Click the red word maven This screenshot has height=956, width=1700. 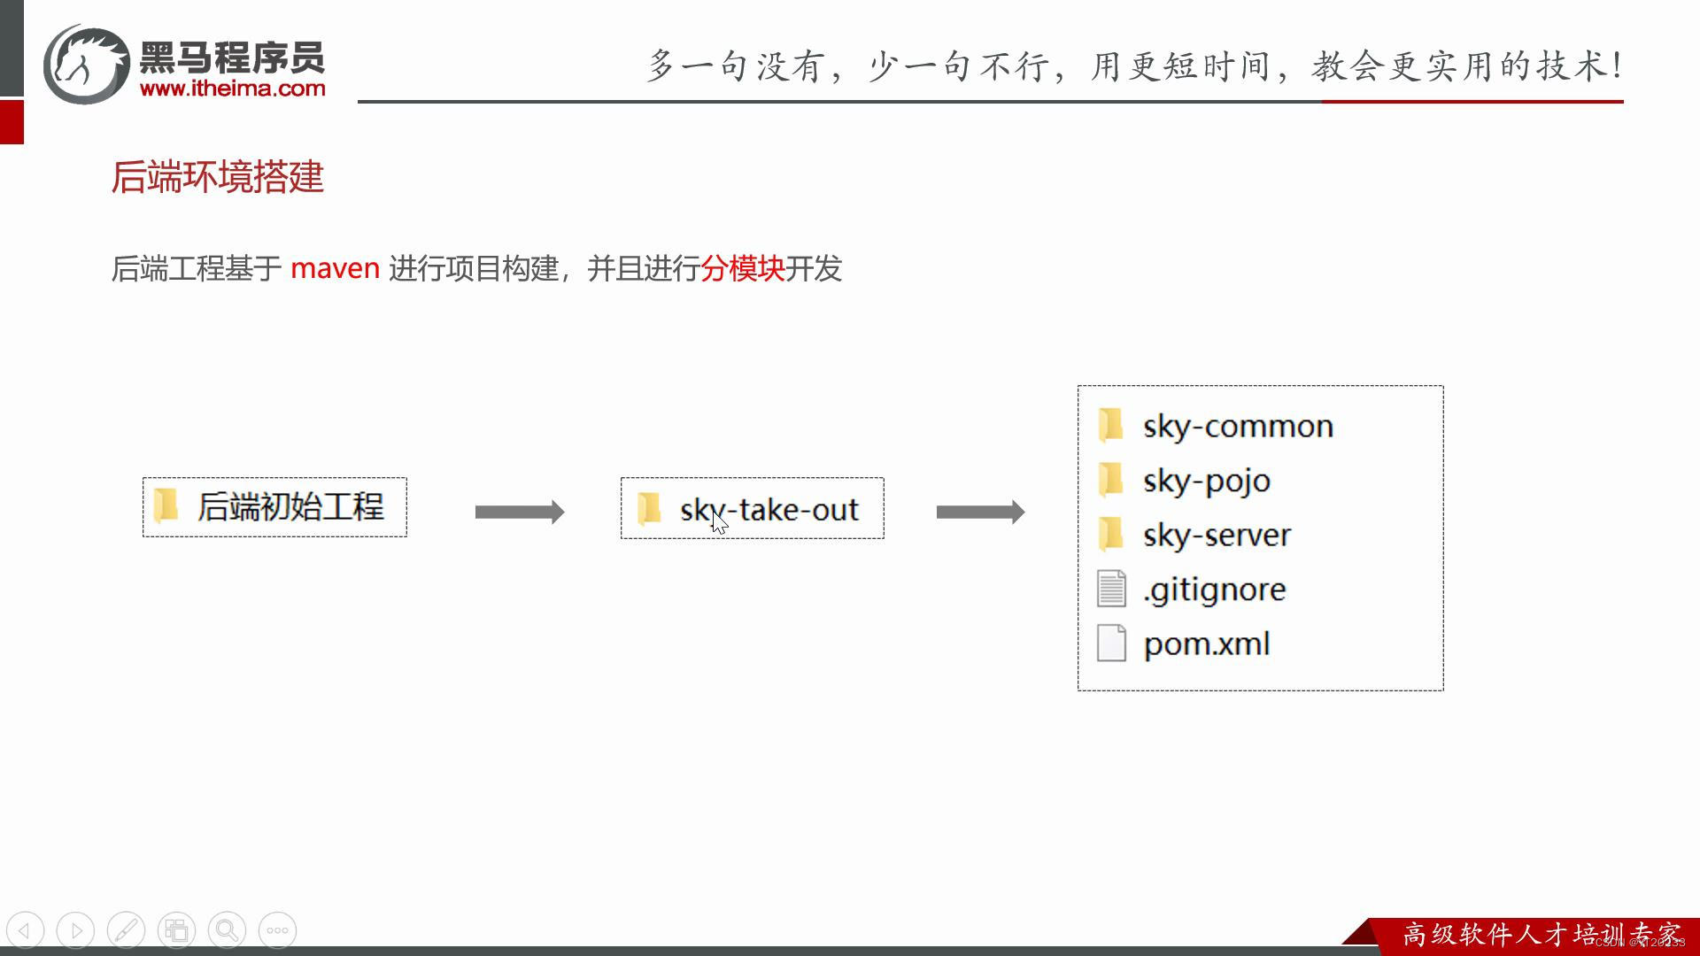336,268
